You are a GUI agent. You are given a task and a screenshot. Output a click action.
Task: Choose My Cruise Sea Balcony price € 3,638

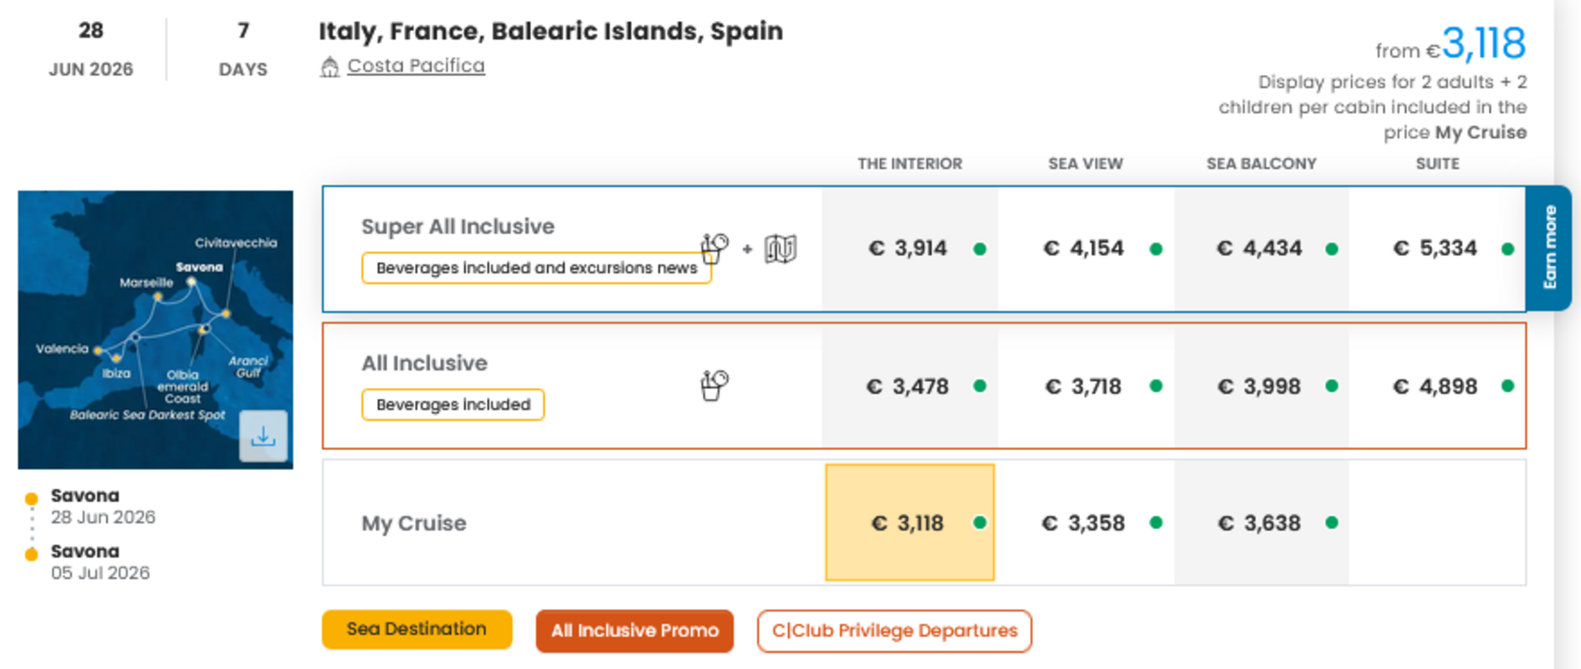(1261, 523)
